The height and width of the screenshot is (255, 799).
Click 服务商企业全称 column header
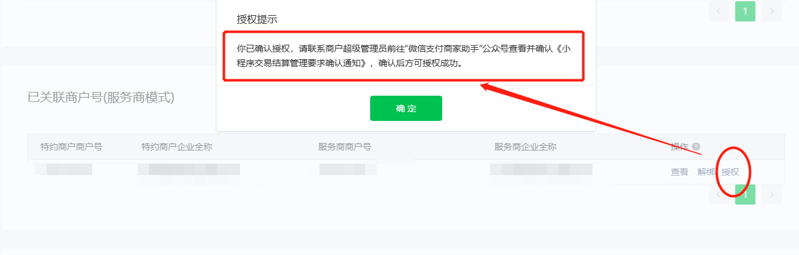(526, 147)
